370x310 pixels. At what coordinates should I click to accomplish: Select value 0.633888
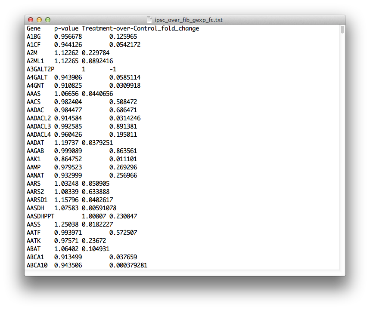(x=96, y=192)
